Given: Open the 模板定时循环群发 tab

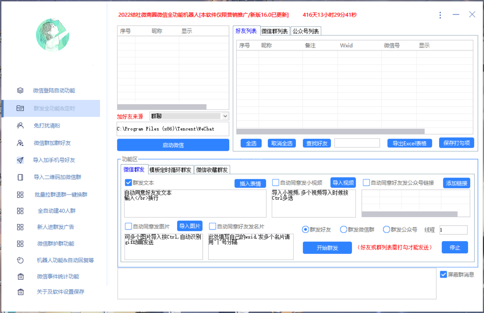Looking at the screenshot, I should click(x=171, y=170).
